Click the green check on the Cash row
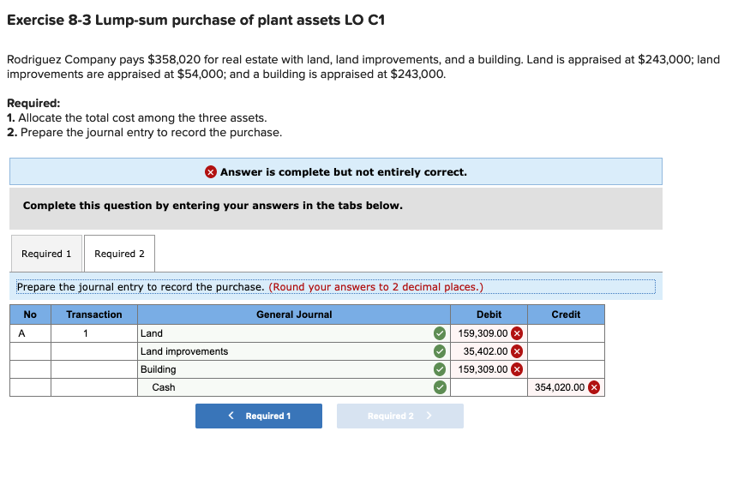This screenshot has height=497, width=738. pyautogui.click(x=439, y=387)
